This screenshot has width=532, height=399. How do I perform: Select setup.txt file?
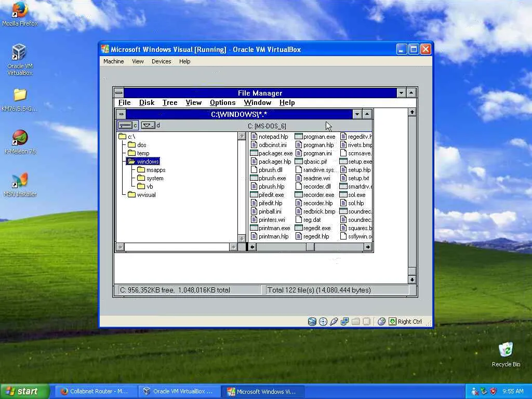[x=354, y=178]
